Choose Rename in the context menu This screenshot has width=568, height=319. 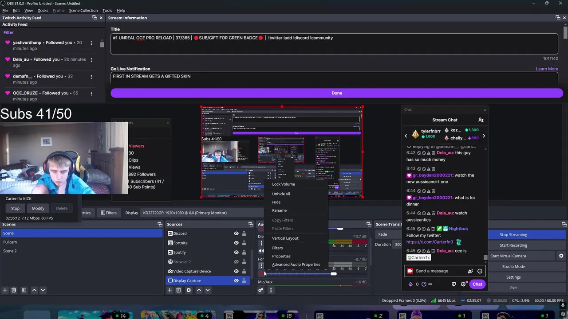click(x=279, y=210)
